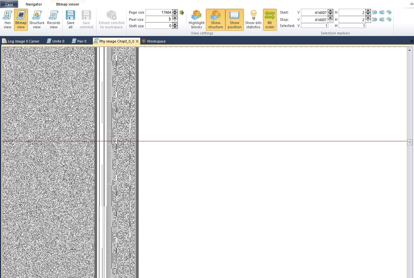
Task: Open the document tabs list dropdown
Action: tap(412, 41)
